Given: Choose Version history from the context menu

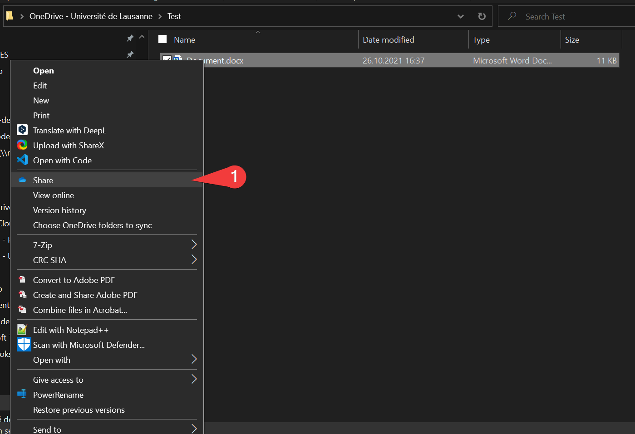Looking at the screenshot, I should [x=59, y=210].
